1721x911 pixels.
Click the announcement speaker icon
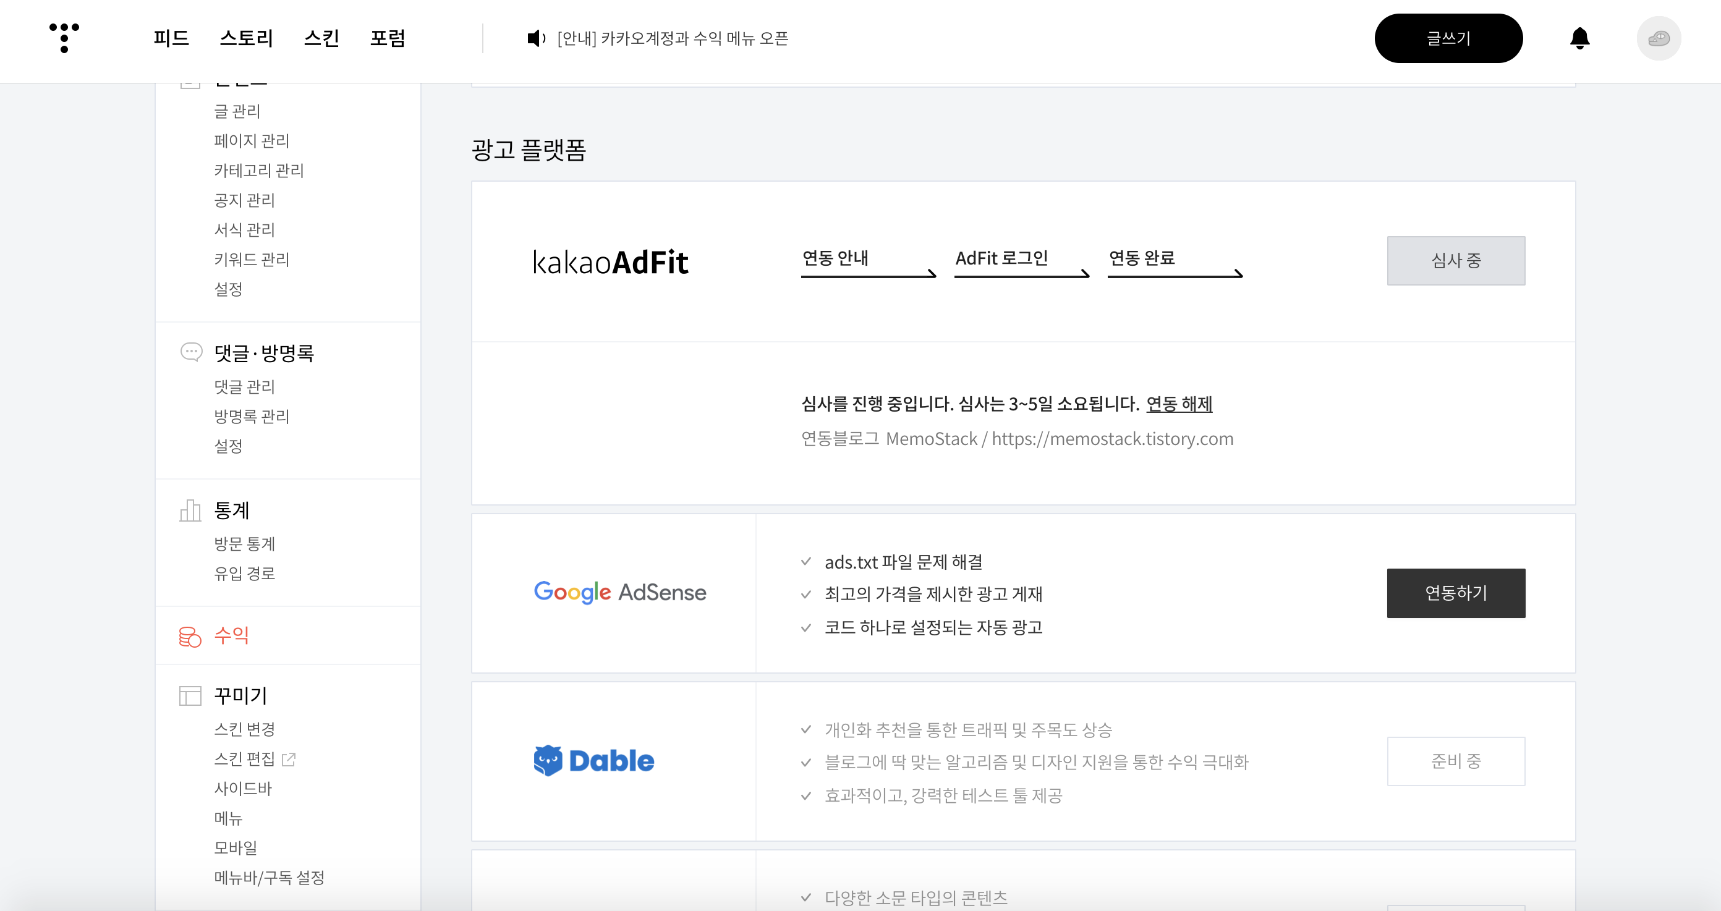(536, 38)
